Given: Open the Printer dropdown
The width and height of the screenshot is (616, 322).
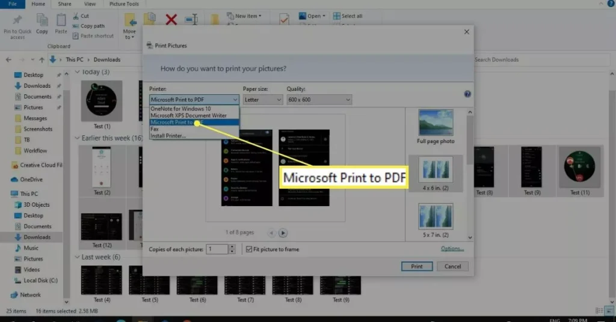Looking at the screenshot, I should coord(194,100).
